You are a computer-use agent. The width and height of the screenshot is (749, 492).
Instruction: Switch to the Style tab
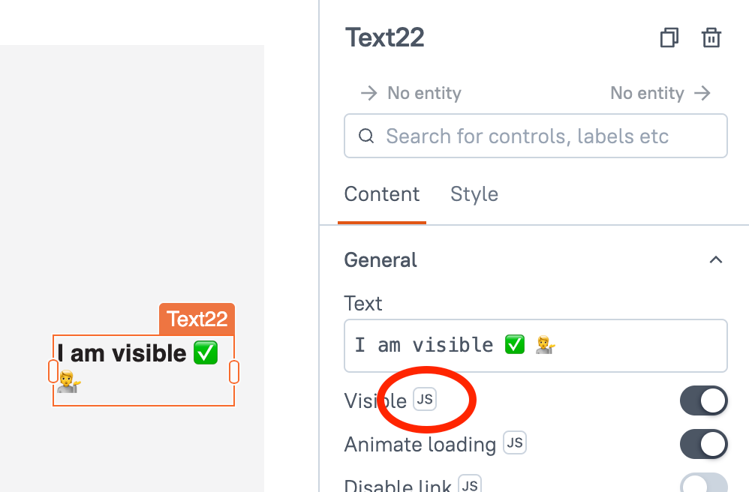pyautogui.click(x=474, y=193)
